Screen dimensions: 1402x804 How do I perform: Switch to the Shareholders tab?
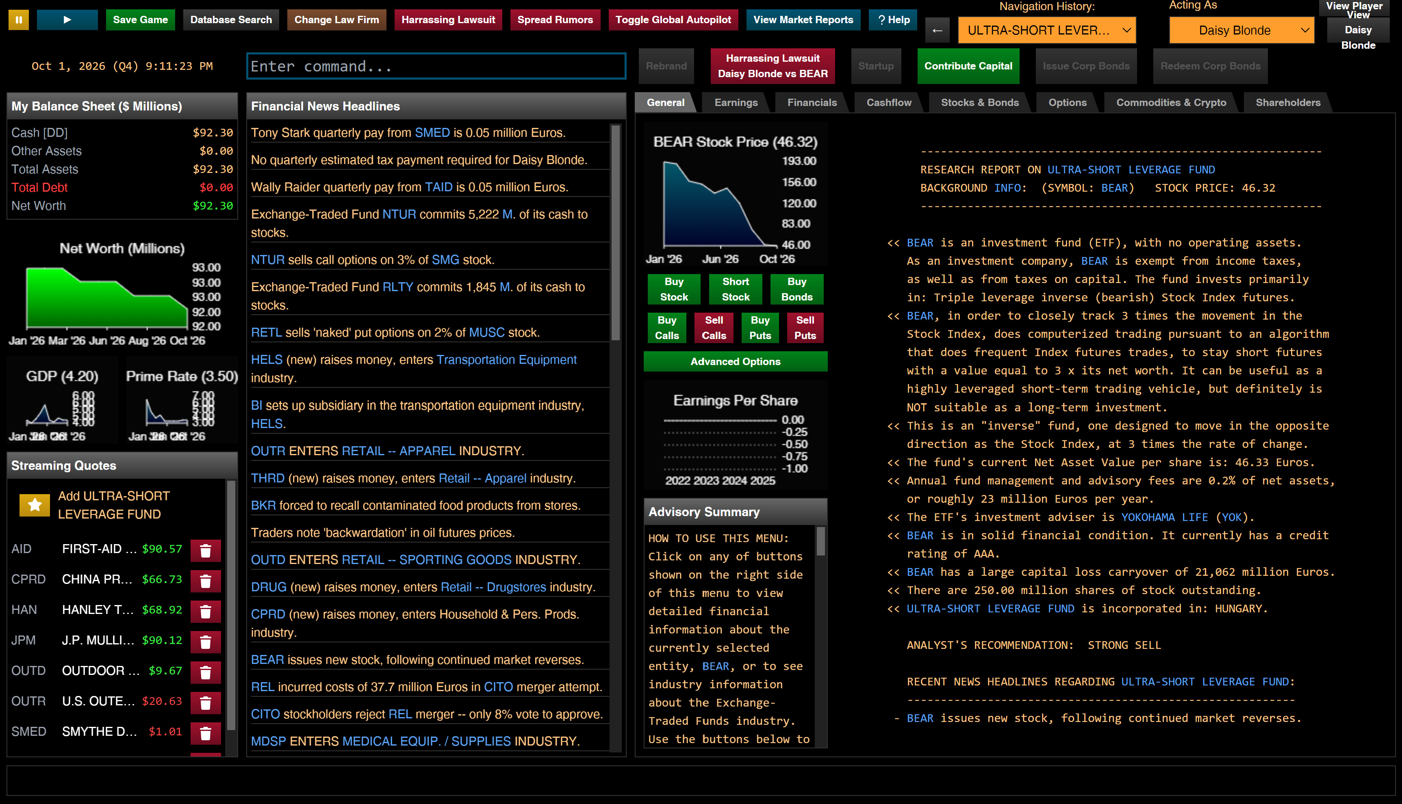pyautogui.click(x=1288, y=102)
